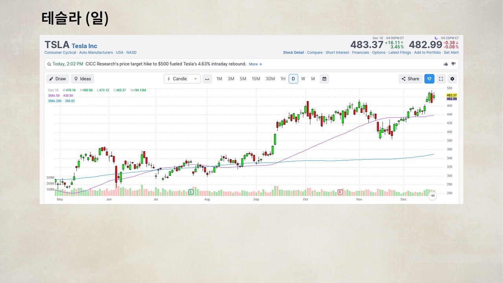Open the Compare link

click(x=315, y=53)
